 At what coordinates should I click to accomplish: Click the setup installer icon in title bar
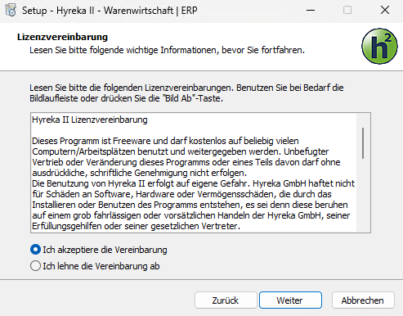click(11, 11)
